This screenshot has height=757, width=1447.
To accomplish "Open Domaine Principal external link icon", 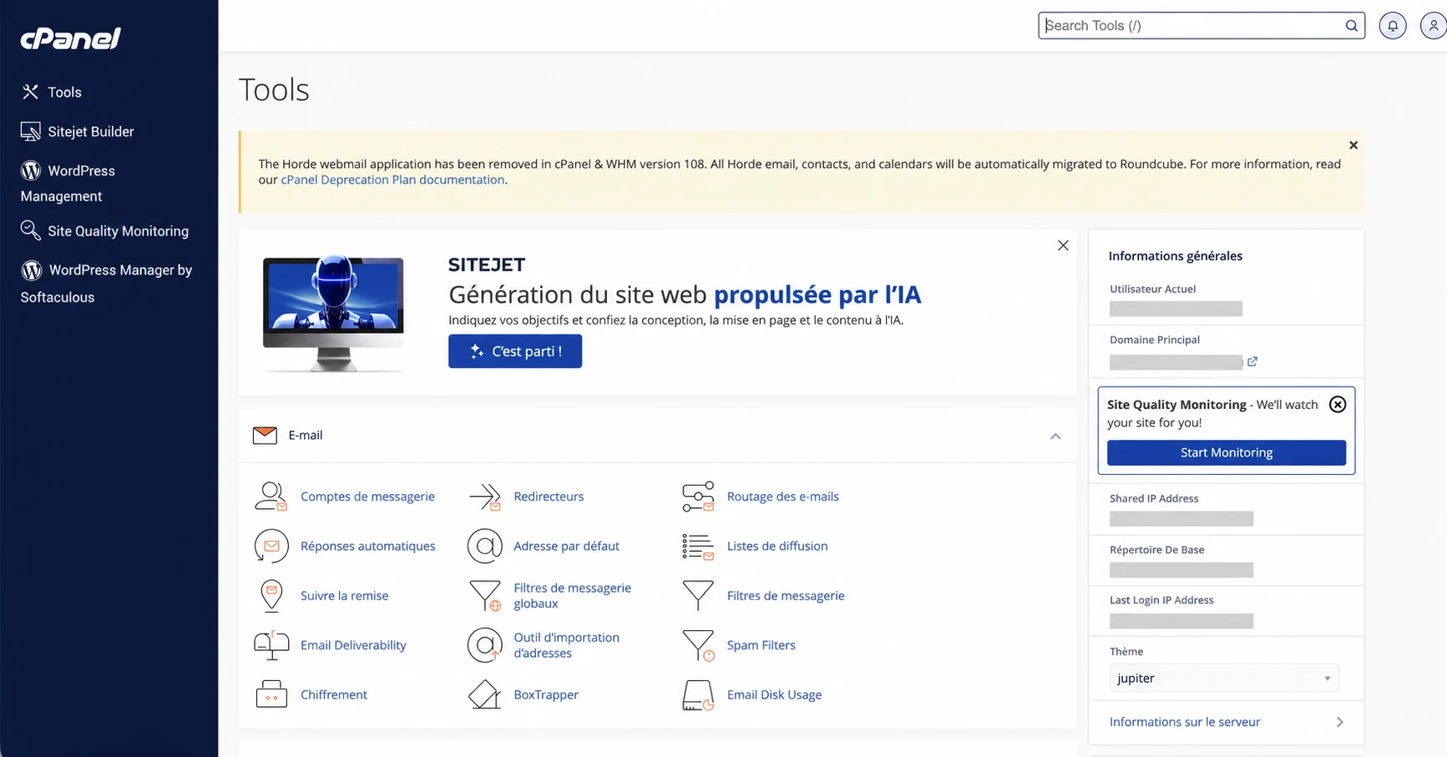I will 1252,361.
